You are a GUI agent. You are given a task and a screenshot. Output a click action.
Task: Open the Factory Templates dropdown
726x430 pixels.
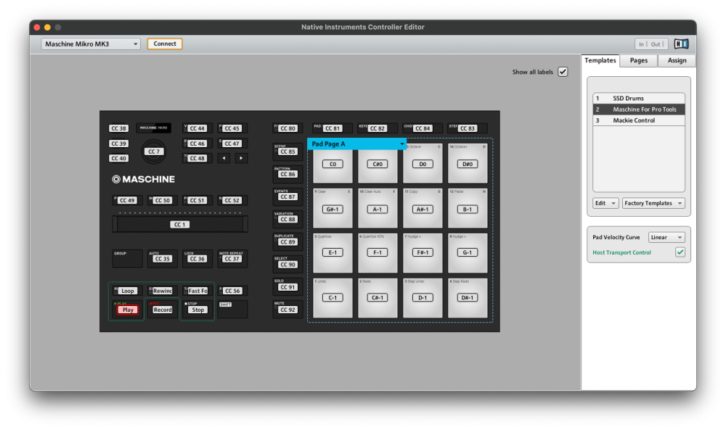[x=653, y=203]
